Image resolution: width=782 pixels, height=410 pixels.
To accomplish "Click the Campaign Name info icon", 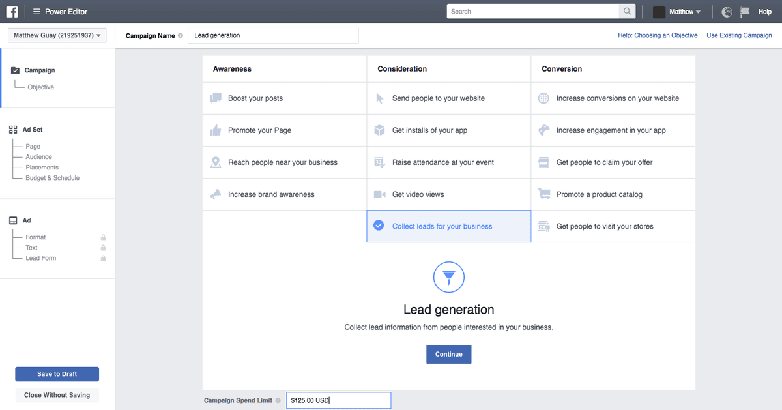I will click(181, 36).
